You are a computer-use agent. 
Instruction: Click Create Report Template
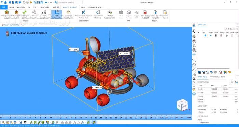[155, 14]
